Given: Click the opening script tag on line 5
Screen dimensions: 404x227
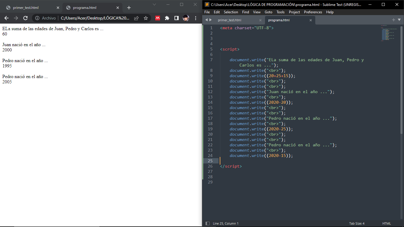Looking at the screenshot, I should 230,49.
